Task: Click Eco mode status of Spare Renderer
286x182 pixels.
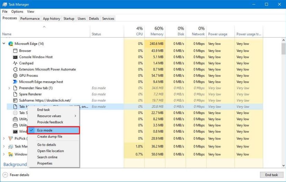Action: pos(99,94)
